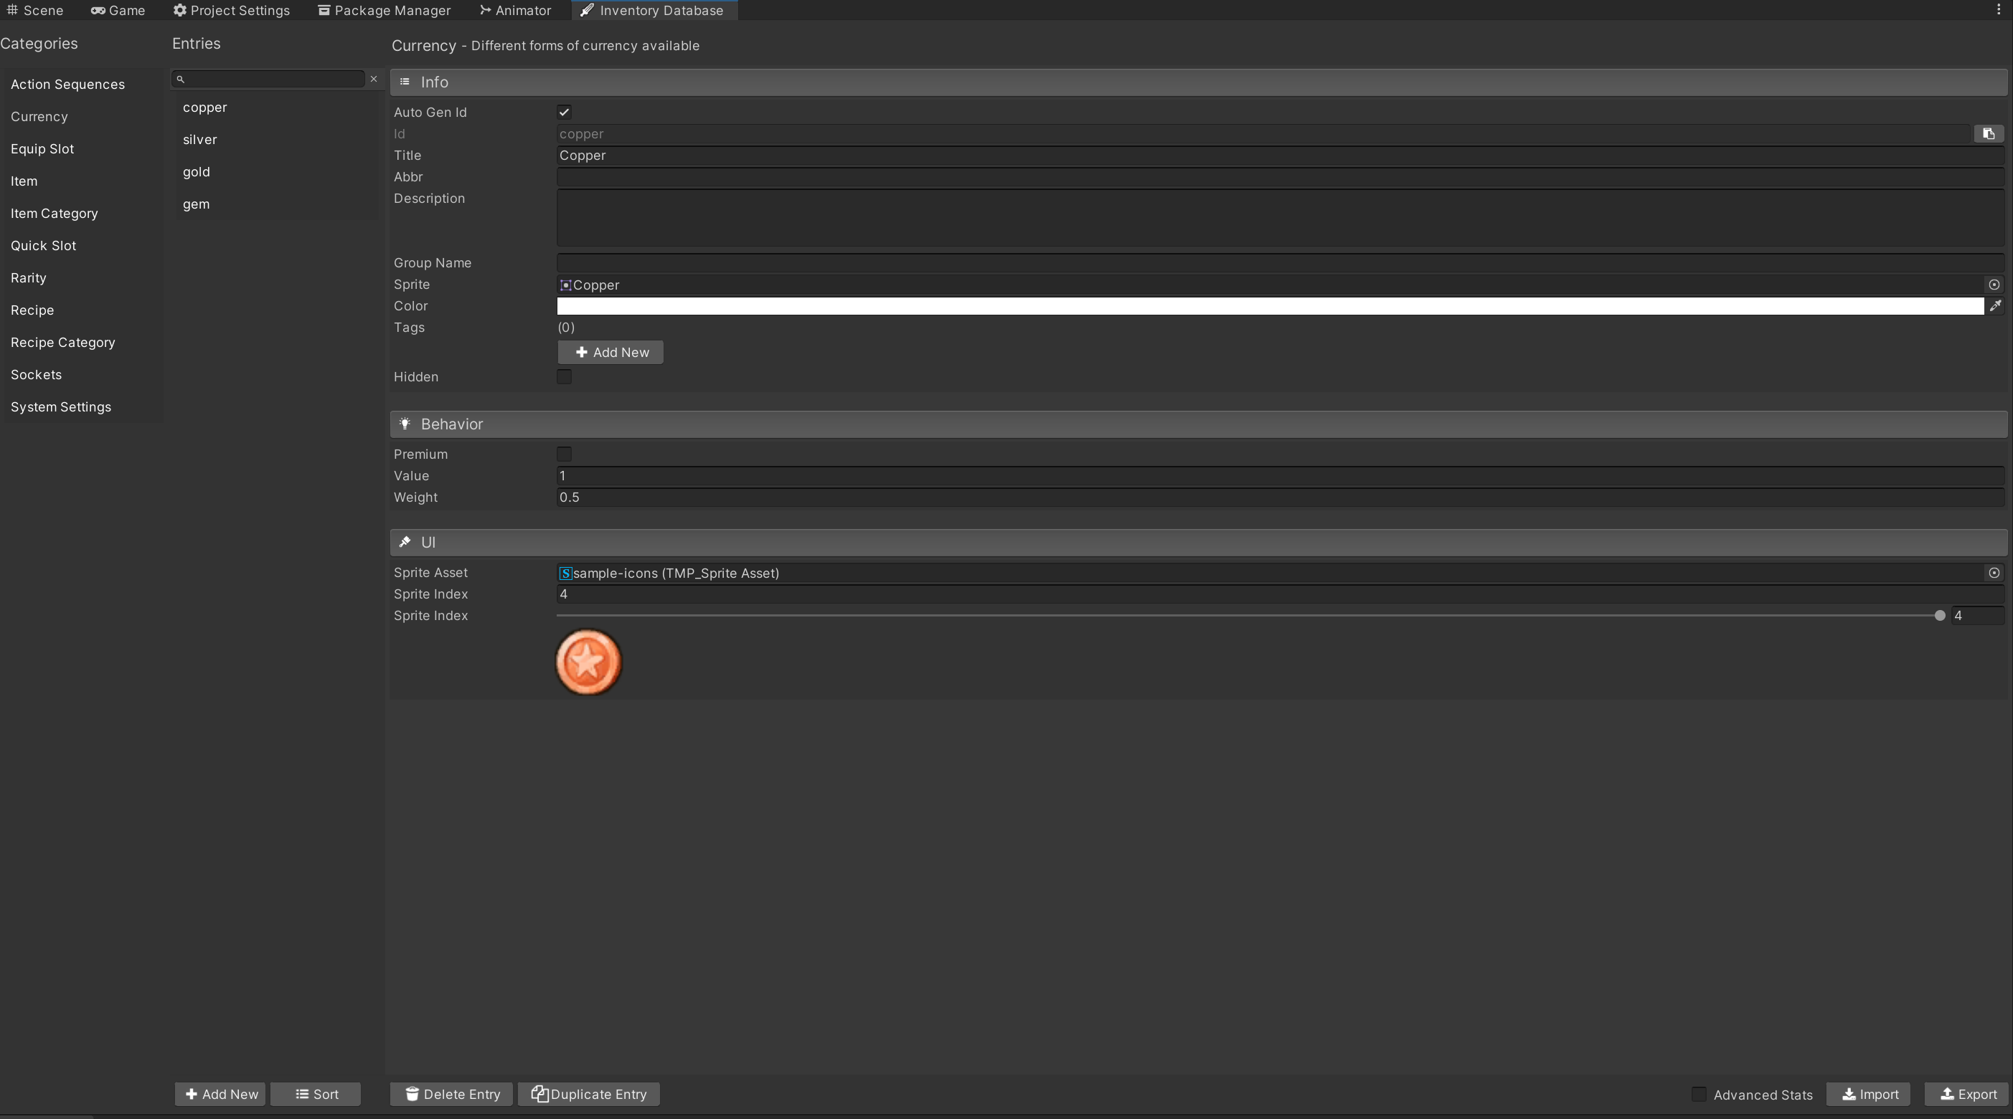
Task: Click the magnifier icon in the Entries search
Action: 181,79
